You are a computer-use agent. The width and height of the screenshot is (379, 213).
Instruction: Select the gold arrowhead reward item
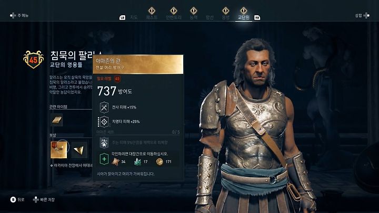click(x=79, y=150)
